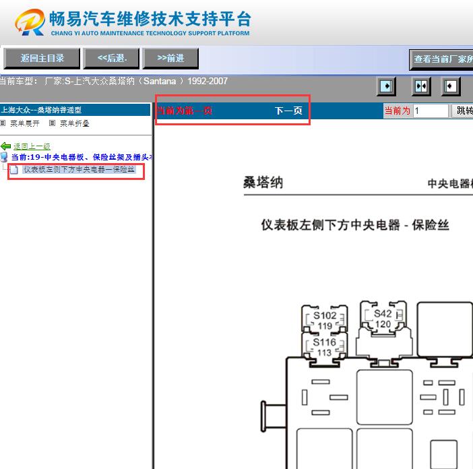
Task: Go back with the <<后退 button
Action: [111, 58]
